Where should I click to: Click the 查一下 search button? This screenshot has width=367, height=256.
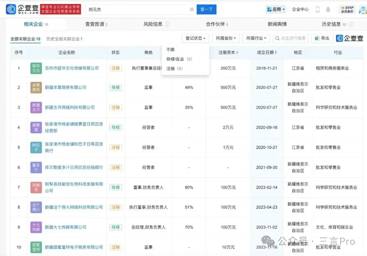(206, 10)
